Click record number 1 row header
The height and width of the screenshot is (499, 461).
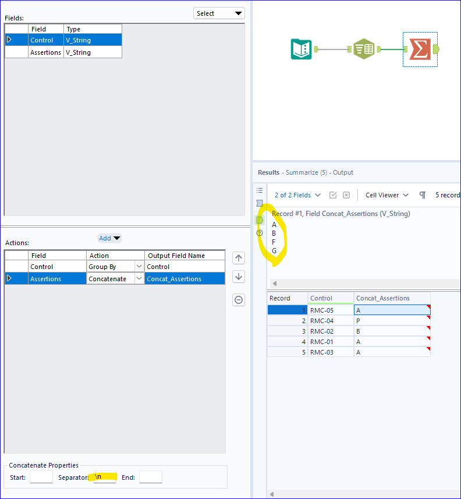[288, 310]
